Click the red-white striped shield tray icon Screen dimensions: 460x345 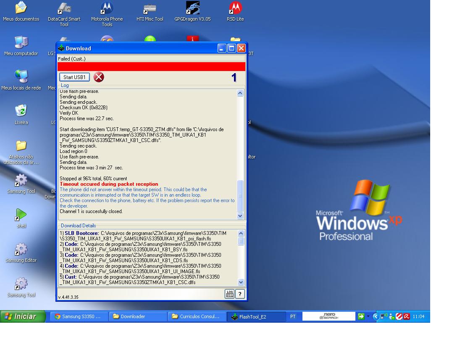399,316
